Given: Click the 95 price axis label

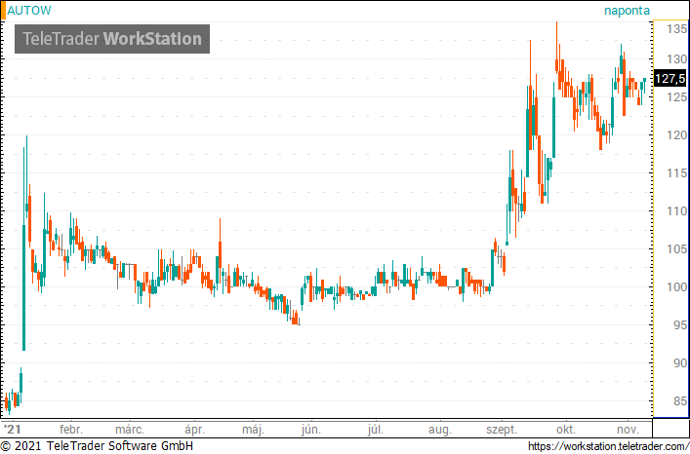Looking at the screenshot, I should click(680, 325).
